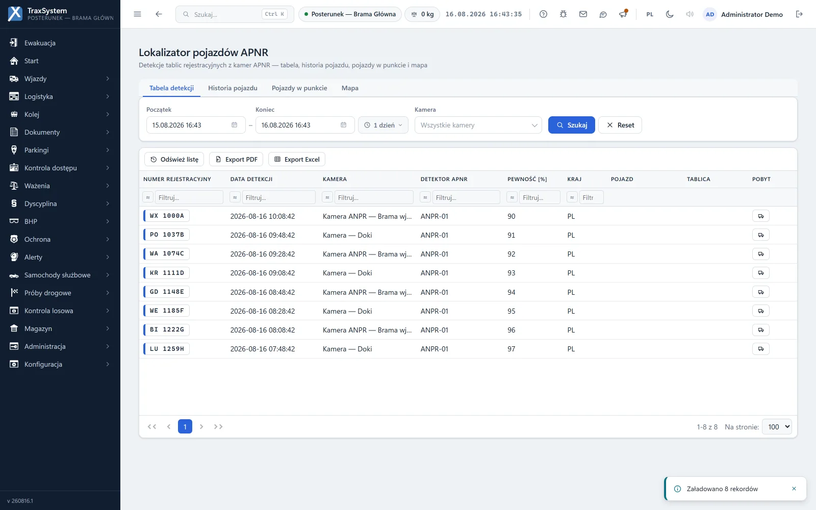Viewport: 816px width, 510px height.
Task: Toggle sound speaker icon
Action: 690,14
